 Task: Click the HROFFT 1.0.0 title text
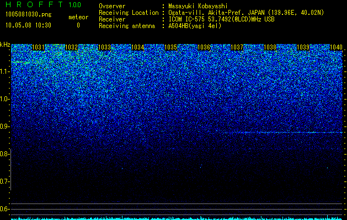[x=43, y=4]
